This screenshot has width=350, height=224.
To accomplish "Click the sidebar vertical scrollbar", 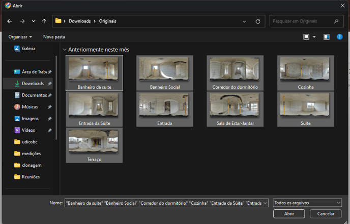I will (56, 98).
